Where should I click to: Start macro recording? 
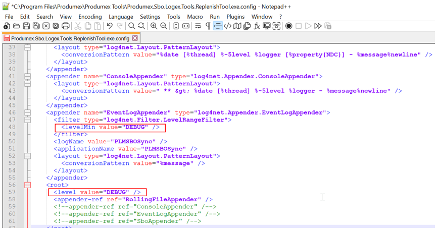click(x=289, y=26)
